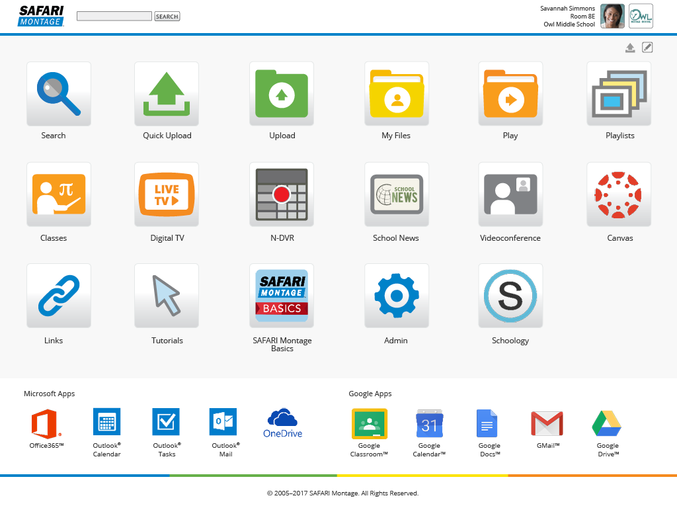This screenshot has width=677, height=508.
Task: Open SAFARI Montage Basics tile
Action: coord(282,296)
